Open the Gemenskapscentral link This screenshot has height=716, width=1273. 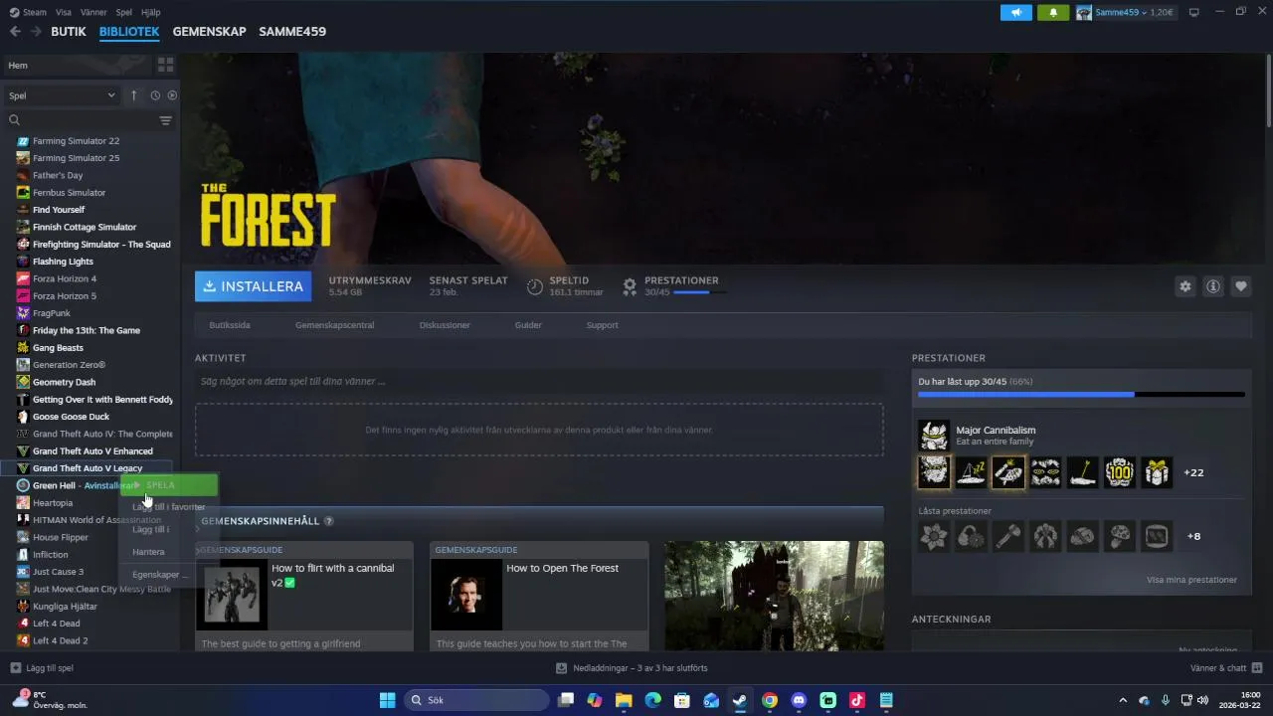pyautogui.click(x=335, y=325)
